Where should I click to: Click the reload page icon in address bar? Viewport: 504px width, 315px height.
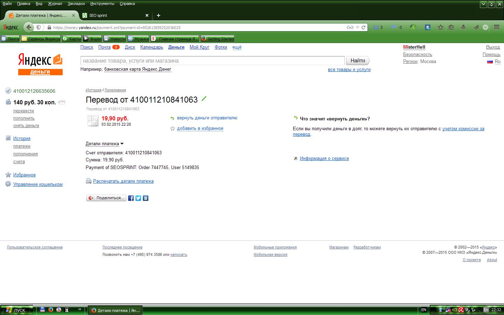click(364, 27)
